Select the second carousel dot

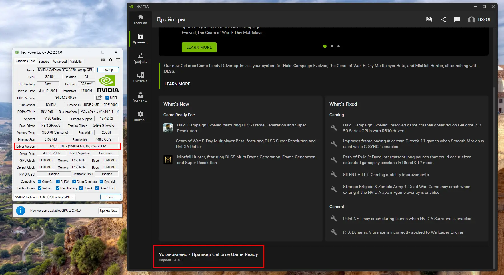point(332,46)
